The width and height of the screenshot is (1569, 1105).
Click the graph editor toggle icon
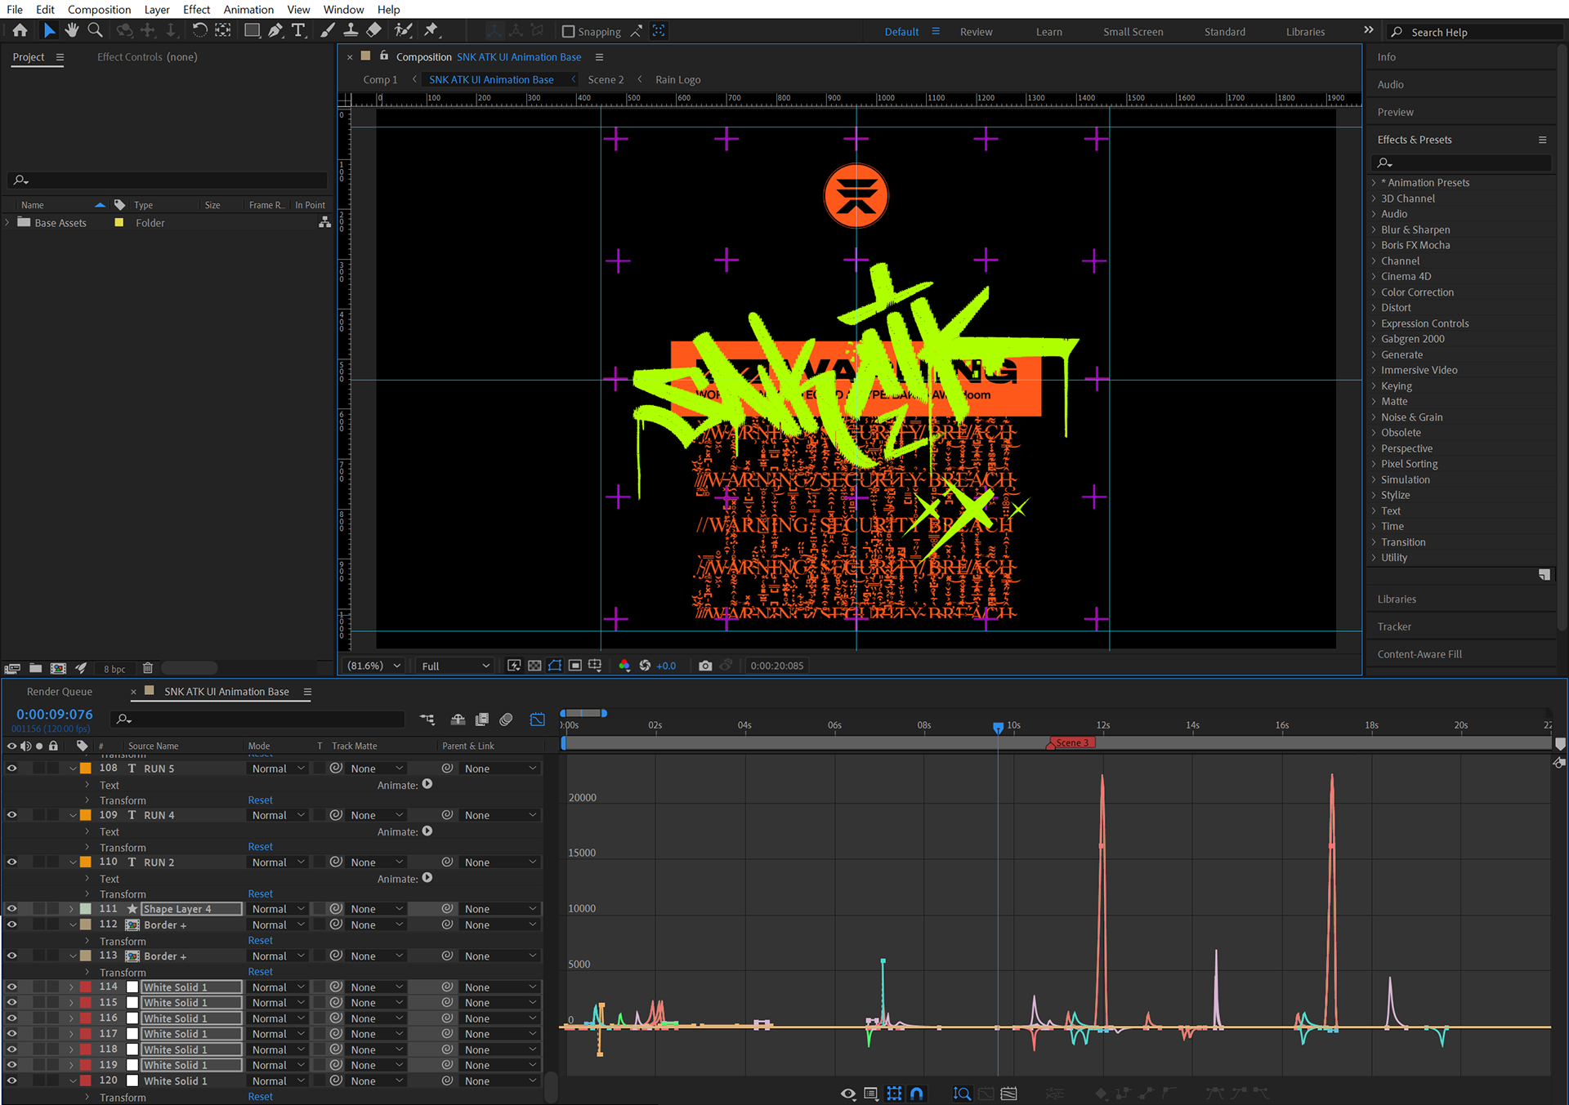pyautogui.click(x=537, y=720)
